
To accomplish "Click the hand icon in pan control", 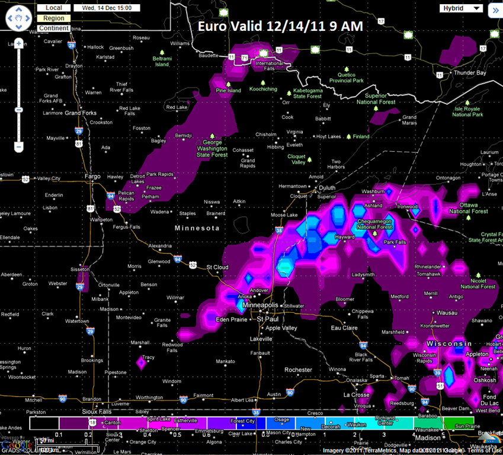I will coord(18,18).
